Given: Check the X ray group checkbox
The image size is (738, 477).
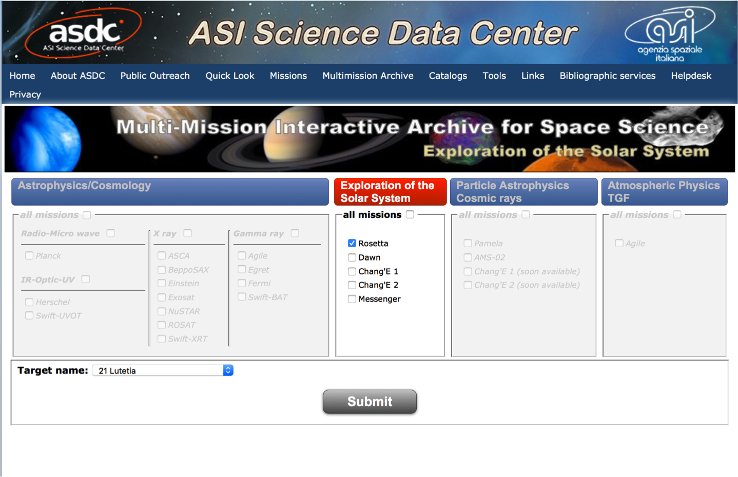Looking at the screenshot, I should [x=188, y=233].
